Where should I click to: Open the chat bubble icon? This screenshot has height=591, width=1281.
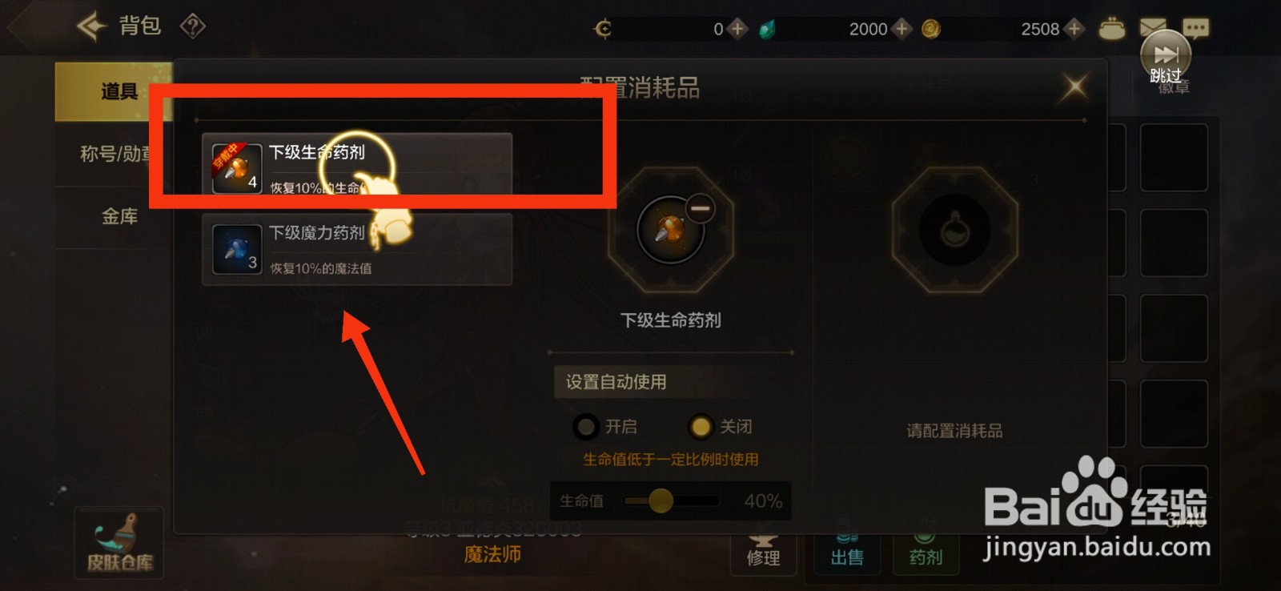pos(1195,30)
